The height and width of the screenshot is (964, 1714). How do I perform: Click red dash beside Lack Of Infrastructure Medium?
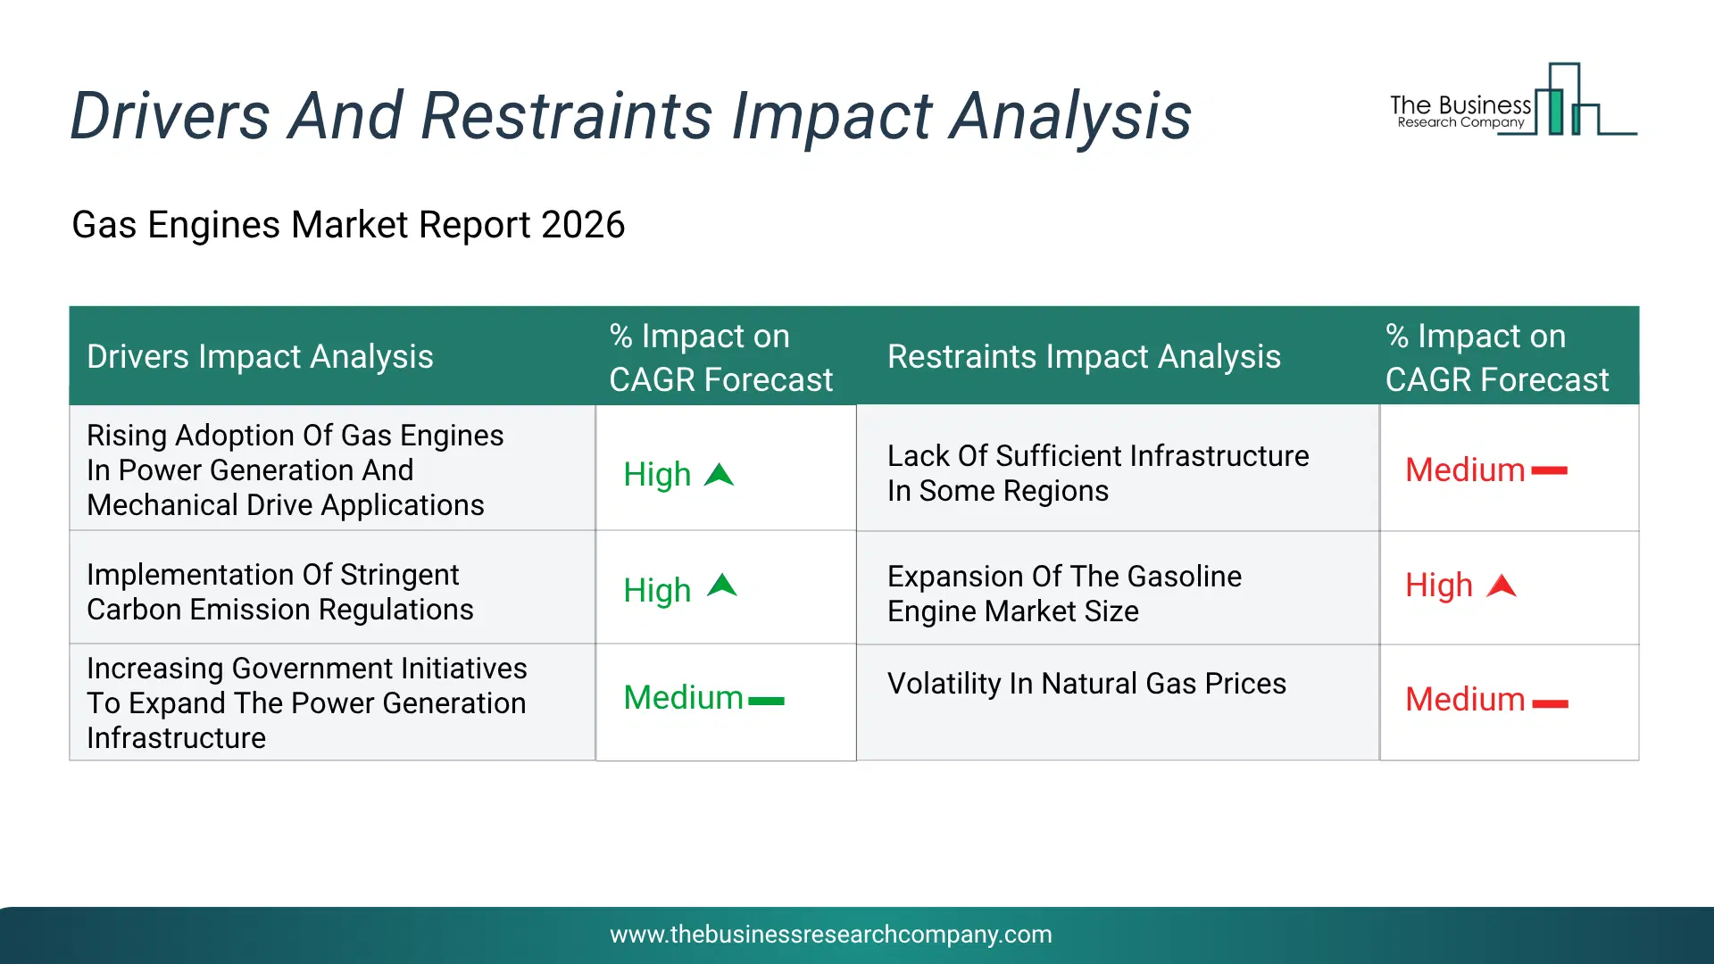pos(1550,470)
